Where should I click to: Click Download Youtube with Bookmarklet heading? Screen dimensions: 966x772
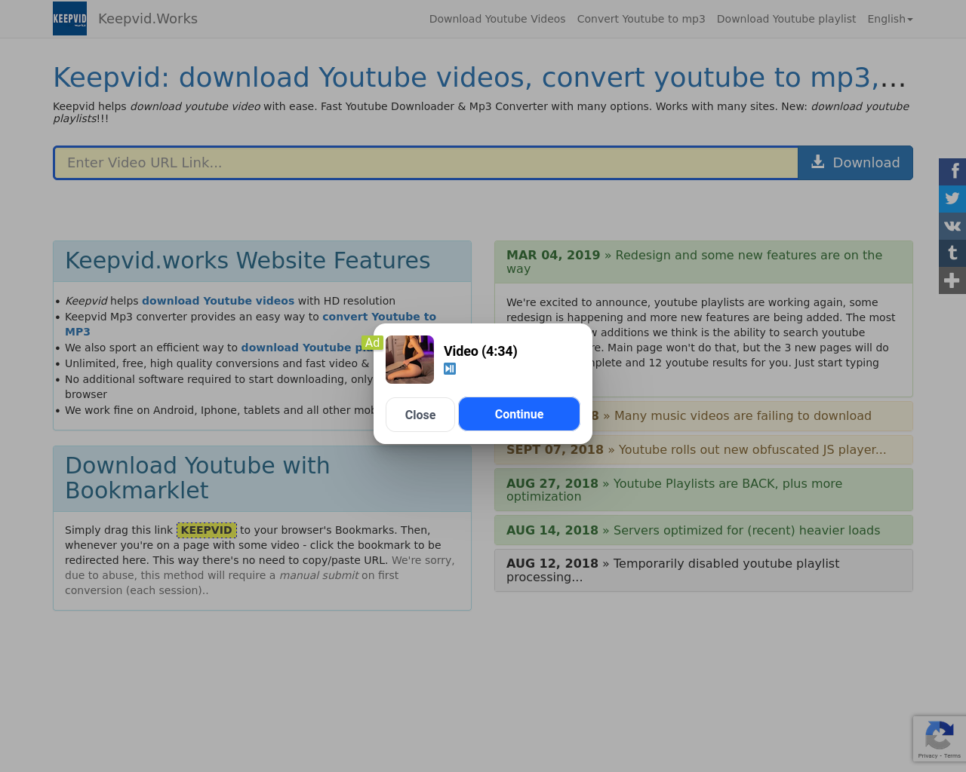pos(198,478)
